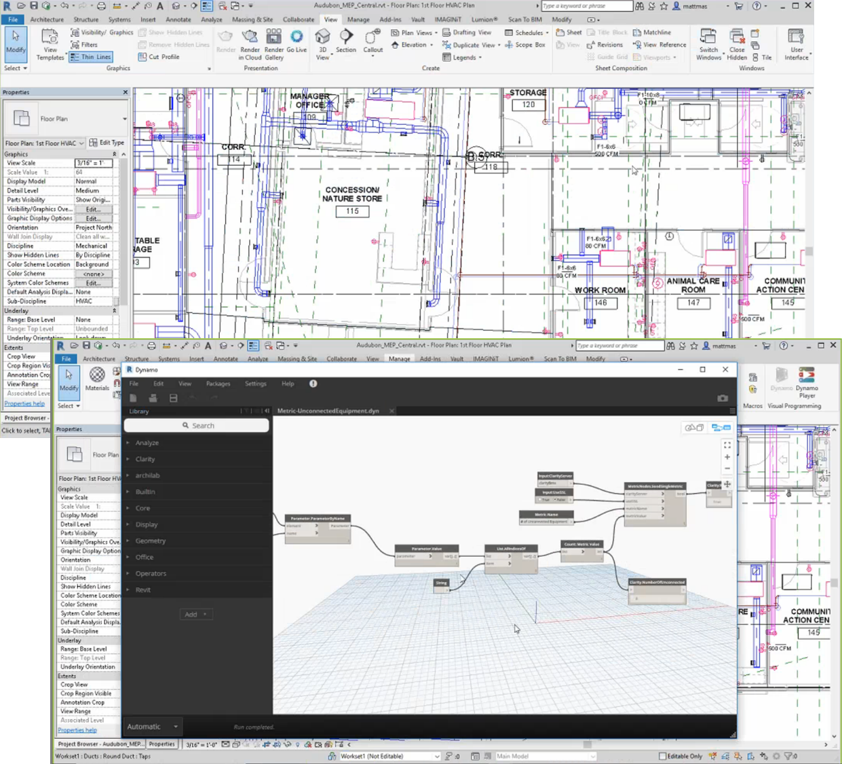The height and width of the screenshot is (764, 842).
Task: Select the Section tool in the Create panel
Action: [346, 41]
